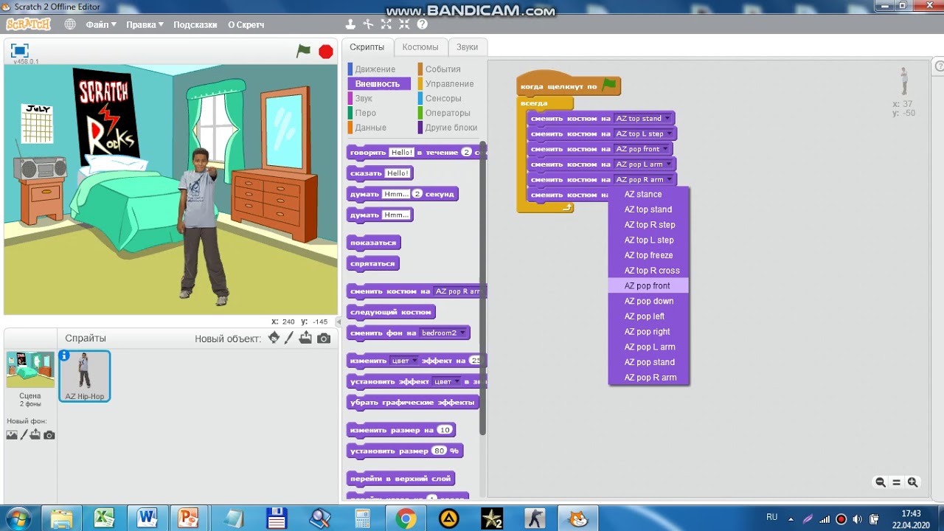
Task: Open Google Chrome from the taskbar
Action: pos(406,518)
